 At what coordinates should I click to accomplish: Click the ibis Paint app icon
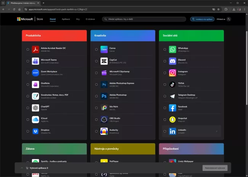104,108
